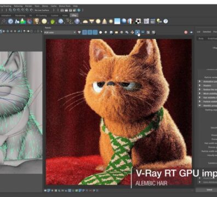Screen dimensions: 217x197
Task: Toggle the first blue square viewport display button
Action: click(x=84, y=32)
